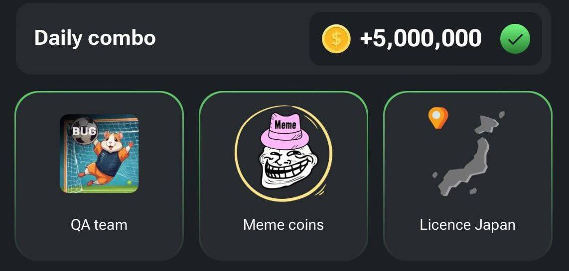Select the Licence Japan card label
569x271 pixels.
(467, 225)
